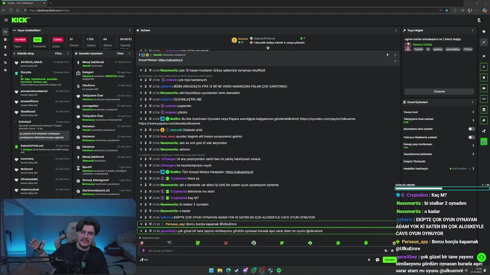
Task: Click the Sadece Sohbet category link
Action: coord(422,44)
